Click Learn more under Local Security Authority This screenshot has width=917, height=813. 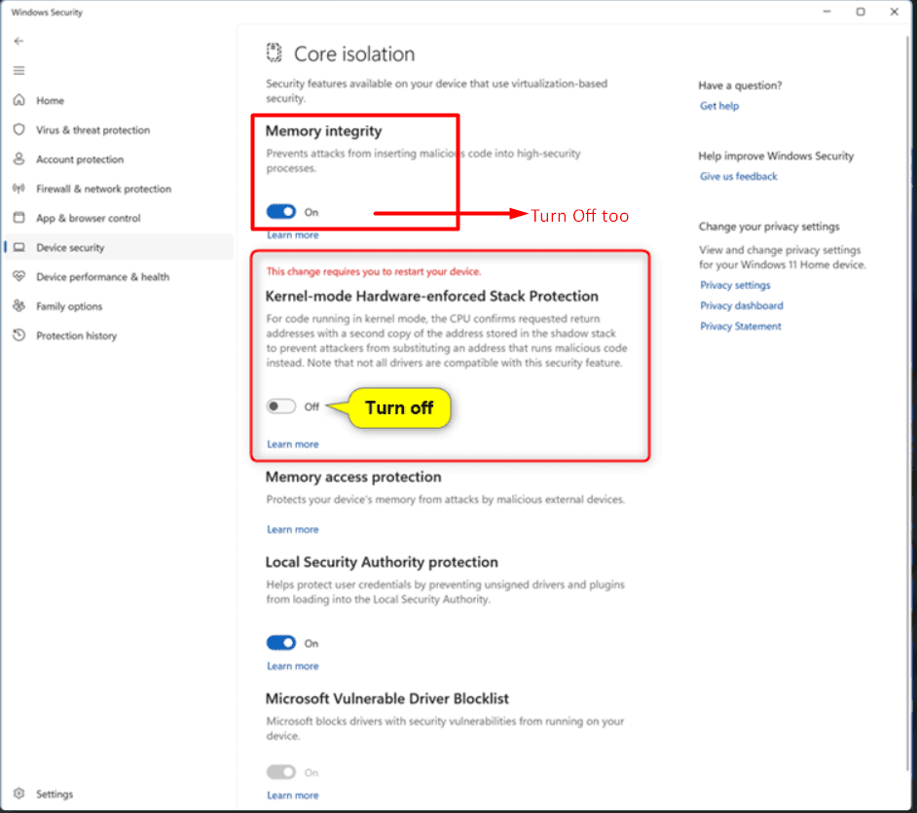point(293,666)
